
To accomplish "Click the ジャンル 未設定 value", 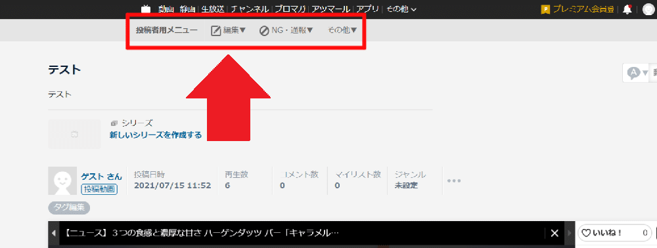I will point(406,186).
